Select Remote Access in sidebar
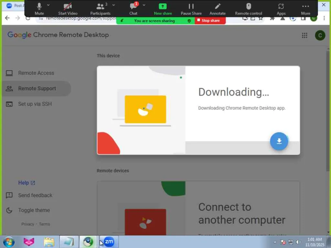This screenshot has width=331, height=248. click(x=36, y=73)
